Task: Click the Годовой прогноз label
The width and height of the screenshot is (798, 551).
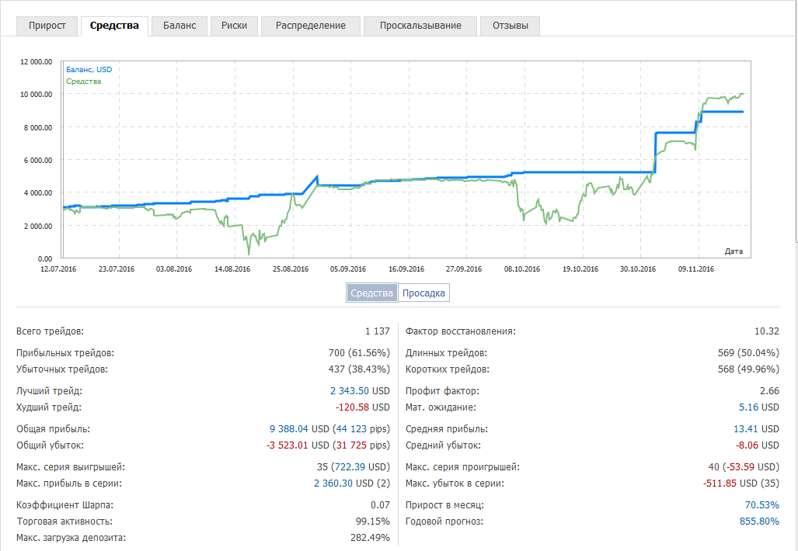Action: click(444, 522)
